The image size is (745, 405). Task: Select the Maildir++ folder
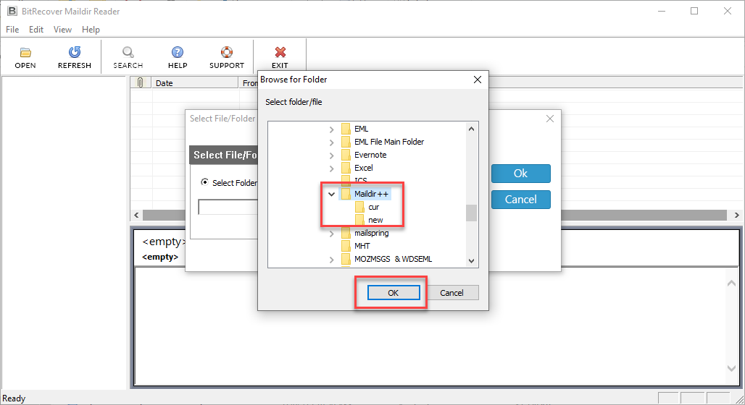(x=371, y=194)
